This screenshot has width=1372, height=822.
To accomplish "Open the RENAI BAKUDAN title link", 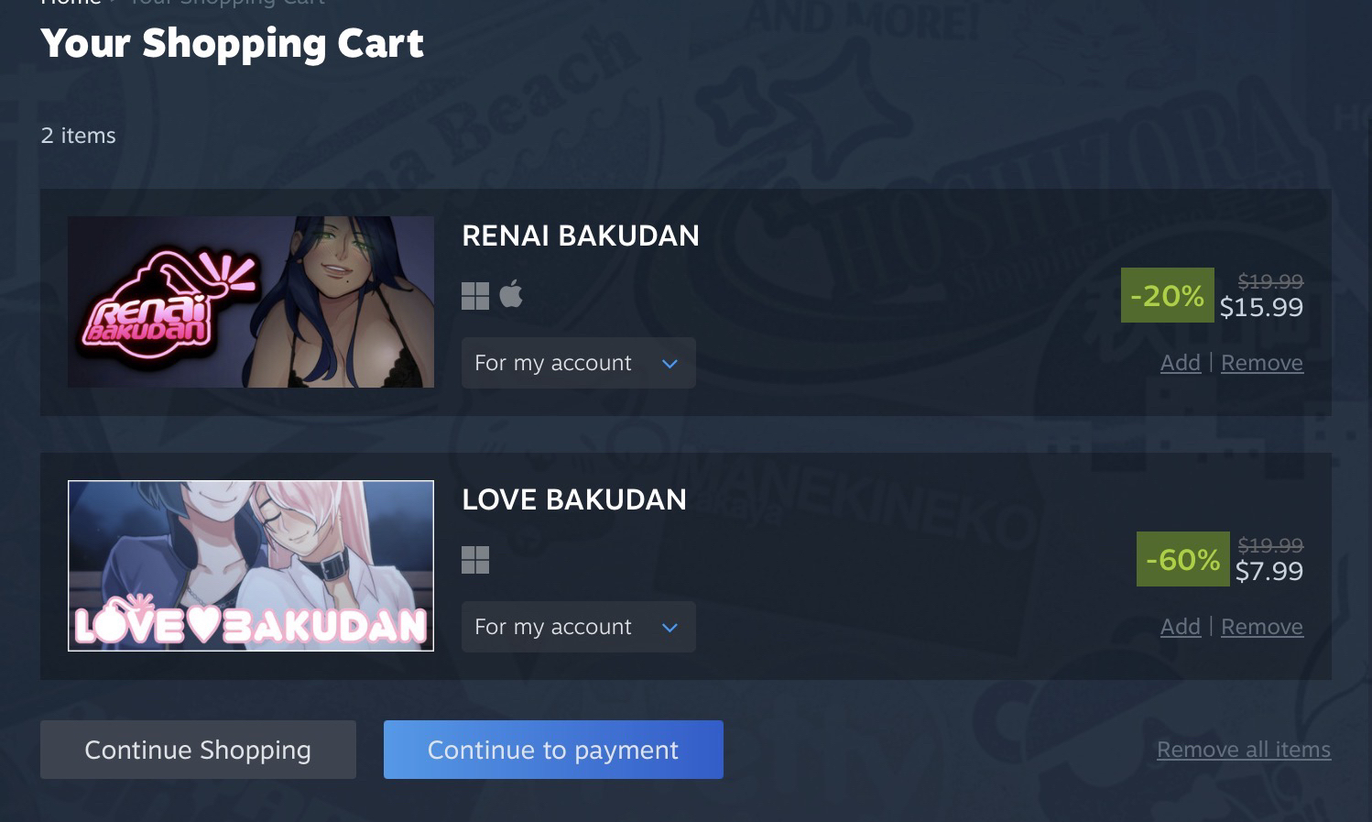I will (x=581, y=236).
